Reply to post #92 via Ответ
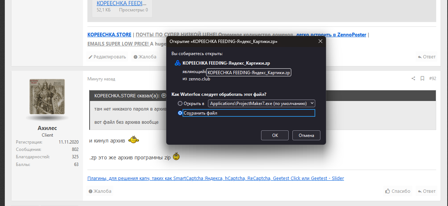Image resolution: width=448 pixels, height=206 pixels. [427, 191]
